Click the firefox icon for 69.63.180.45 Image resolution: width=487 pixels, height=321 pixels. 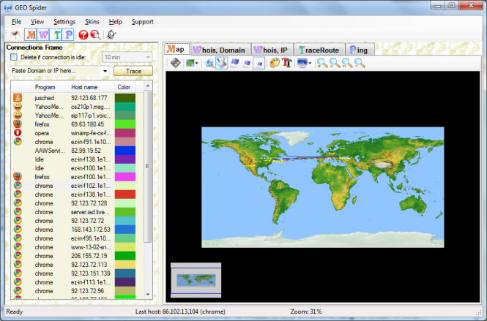tap(18, 124)
